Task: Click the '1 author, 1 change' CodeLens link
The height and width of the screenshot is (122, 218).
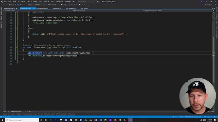Action: point(63,45)
